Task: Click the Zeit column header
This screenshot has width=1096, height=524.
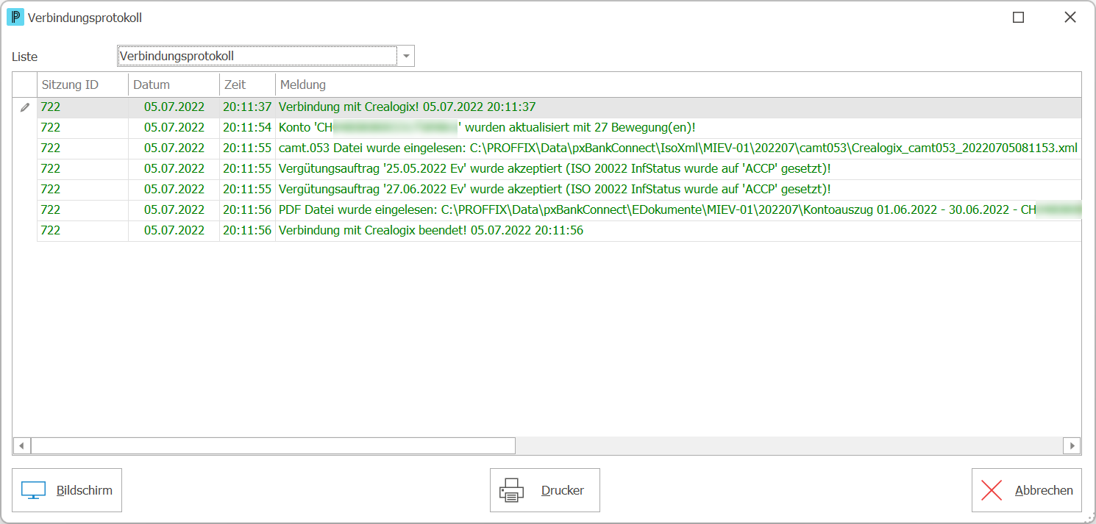Action: pos(248,85)
